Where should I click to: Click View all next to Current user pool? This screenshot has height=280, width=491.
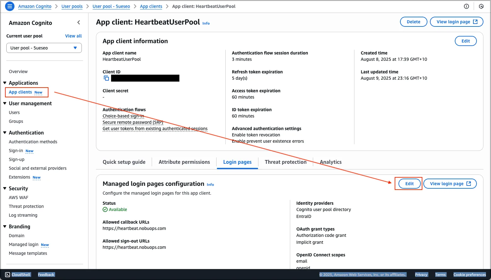pyautogui.click(x=73, y=36)
